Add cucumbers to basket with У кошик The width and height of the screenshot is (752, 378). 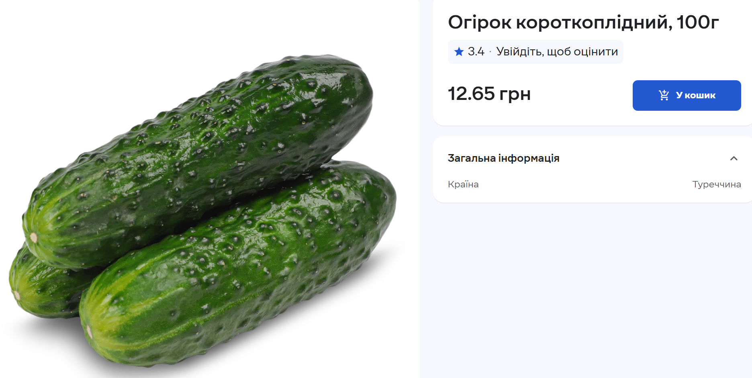tap(687, 95)
